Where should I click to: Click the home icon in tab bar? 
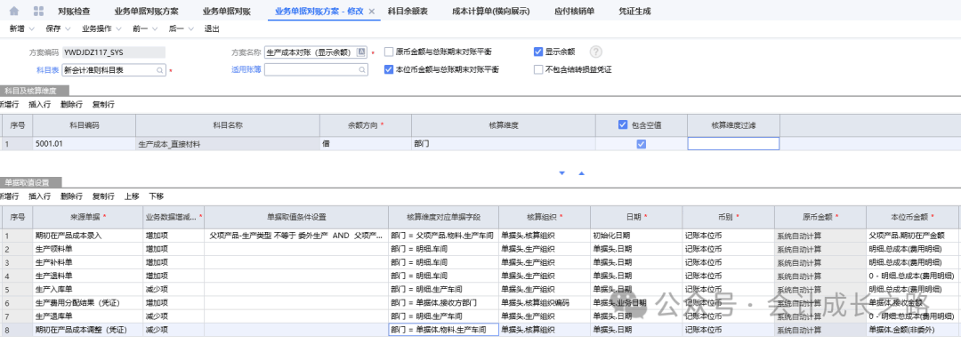pos(14,11)
